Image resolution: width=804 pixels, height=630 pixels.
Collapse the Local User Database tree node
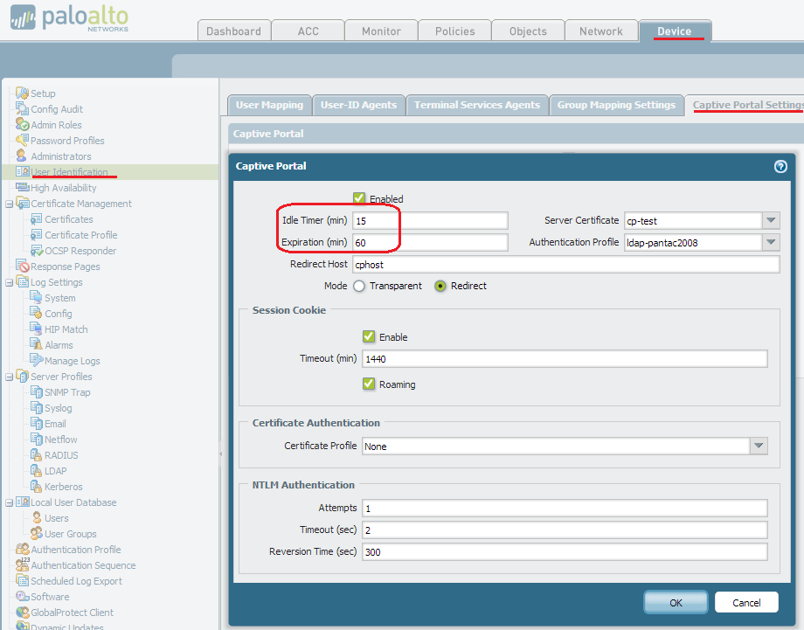coord(10,503)
